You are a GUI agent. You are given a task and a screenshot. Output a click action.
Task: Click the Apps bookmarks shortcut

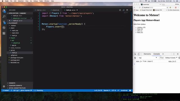pos(136,10)
